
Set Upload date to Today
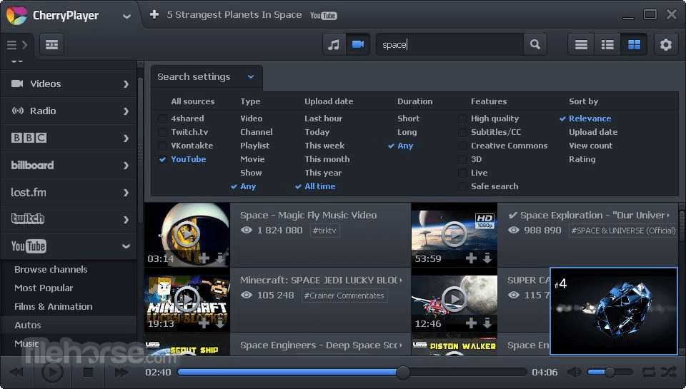317,132
